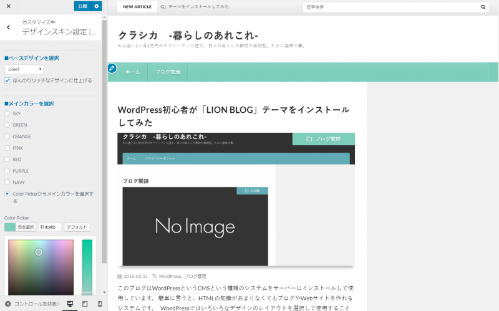Select the NAVY main color radio
The image size is (499, 311).
tap(7, 182)
